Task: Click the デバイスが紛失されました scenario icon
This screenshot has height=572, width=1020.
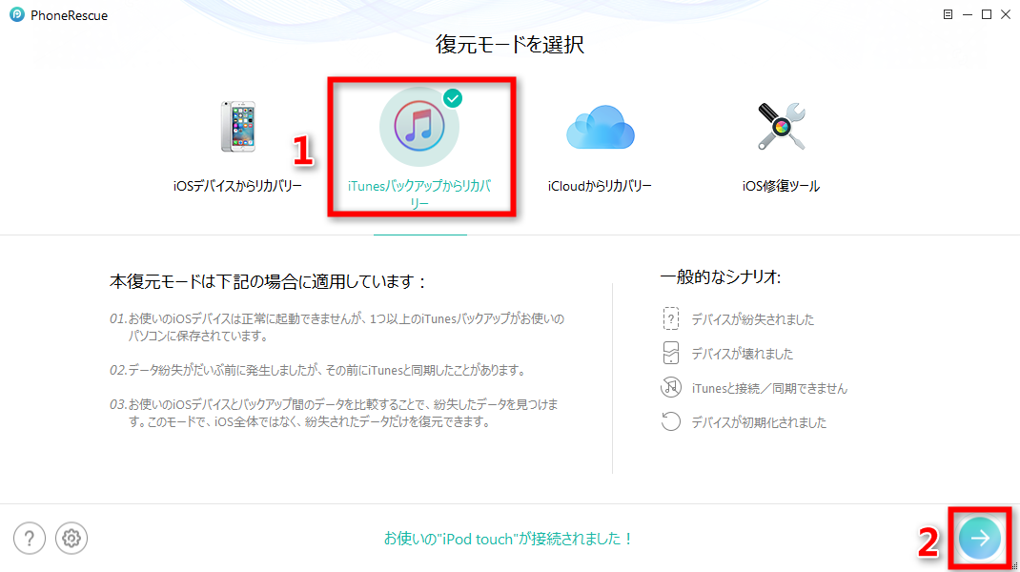Action: point(671,318)
